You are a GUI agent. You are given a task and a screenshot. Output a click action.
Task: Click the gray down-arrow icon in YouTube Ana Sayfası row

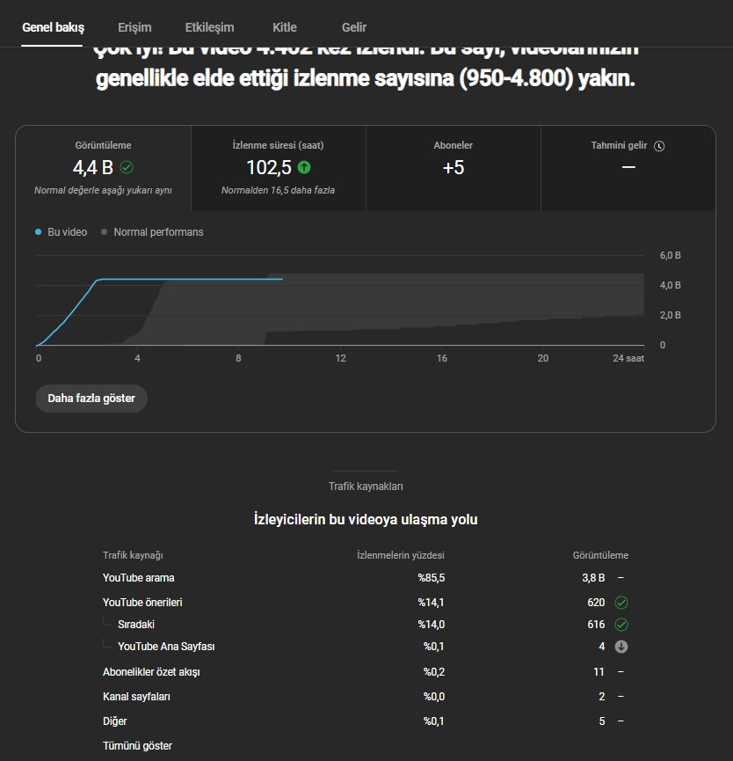point(621,647)
